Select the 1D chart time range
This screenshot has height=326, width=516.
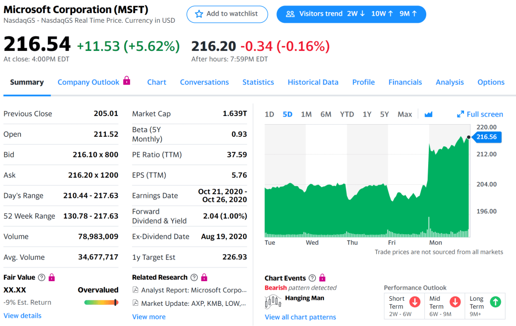click(x=269, y=115)
